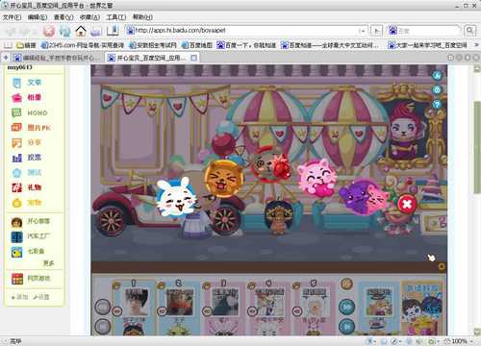
Task: Open 网页游戏 in the sidebar
Action: 31,279
